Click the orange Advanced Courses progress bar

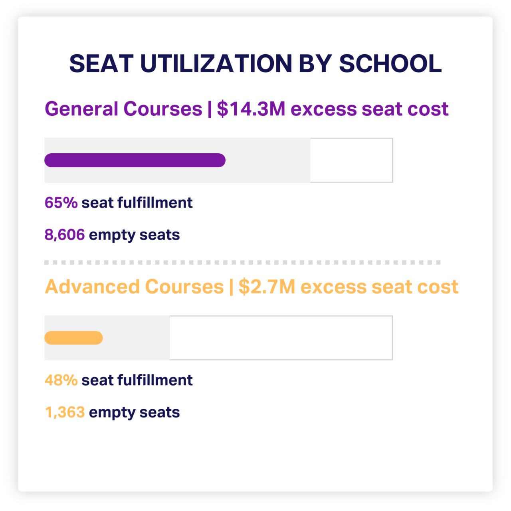73,338
